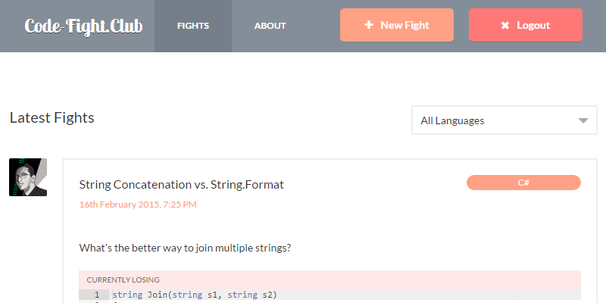Click line number 1 in code gutter
Viewport: 606px width, 303px height.
96,295
